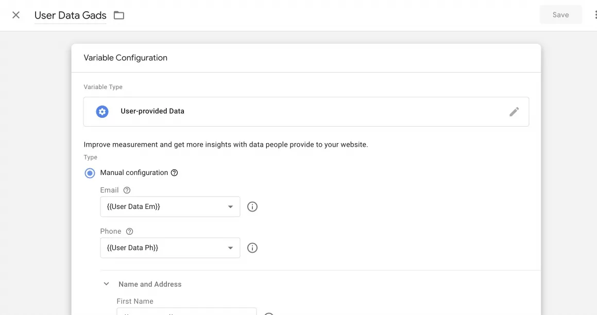Click the Variable Type label
The width and height of the screenshot is (597, 315).
103,87
